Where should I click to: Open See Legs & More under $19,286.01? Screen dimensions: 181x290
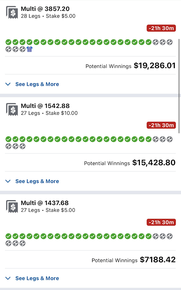click(37, 84)
